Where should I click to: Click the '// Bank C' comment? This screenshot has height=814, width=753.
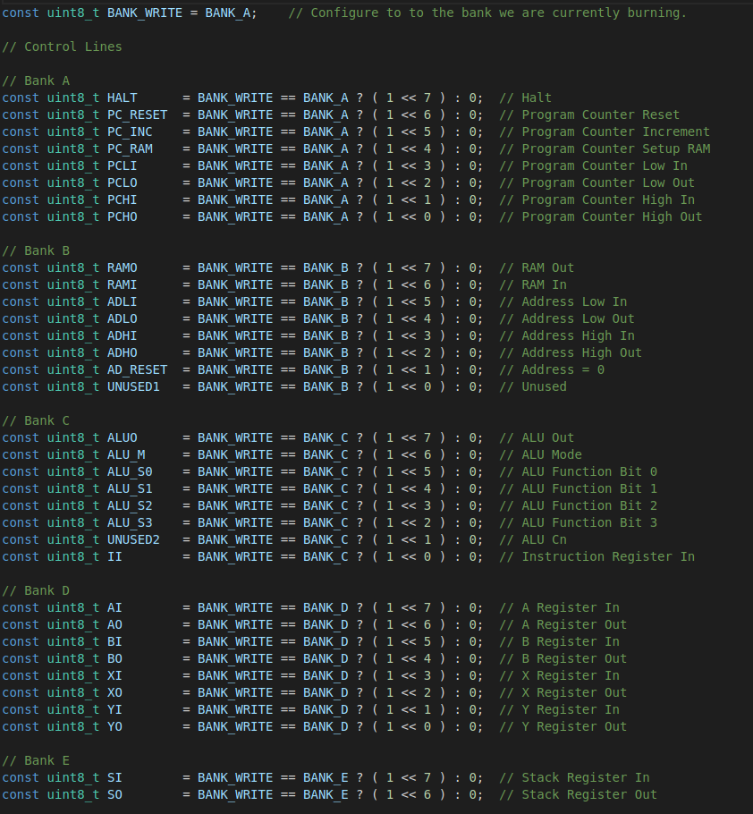pos(36,420)
